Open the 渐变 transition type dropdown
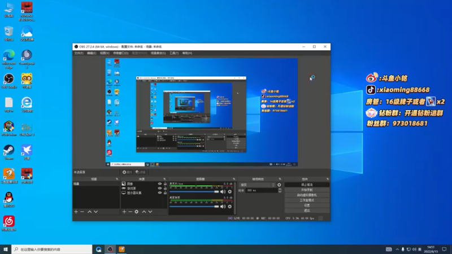Viewport: 452px width, 254px height. pyautogui.click(x=257, y=185)
